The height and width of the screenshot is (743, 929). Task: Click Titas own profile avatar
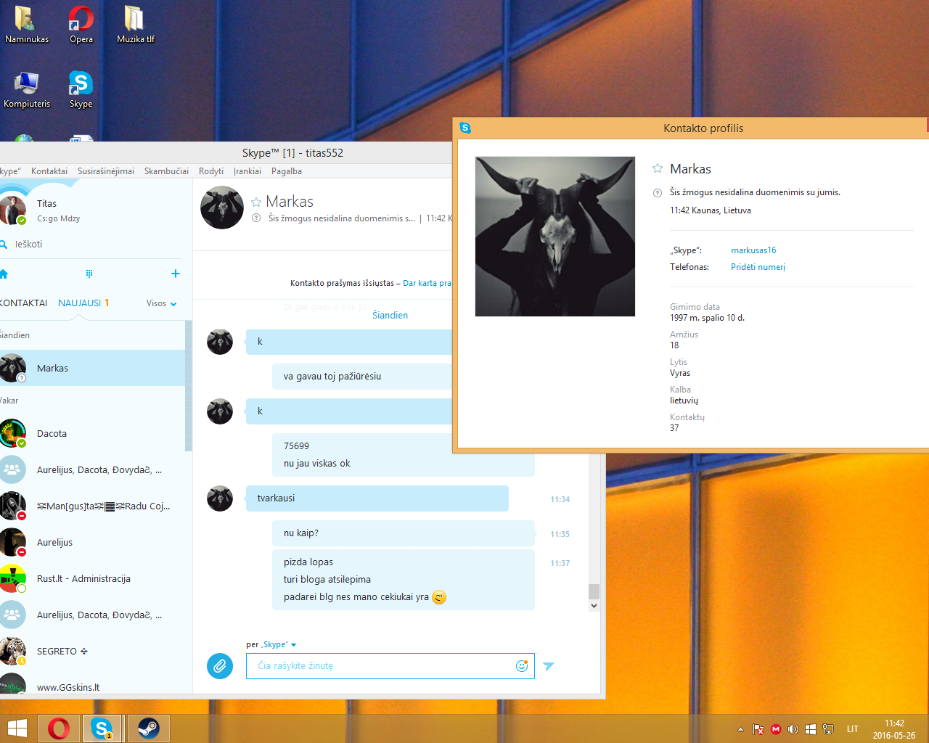(x=12, y=210)
